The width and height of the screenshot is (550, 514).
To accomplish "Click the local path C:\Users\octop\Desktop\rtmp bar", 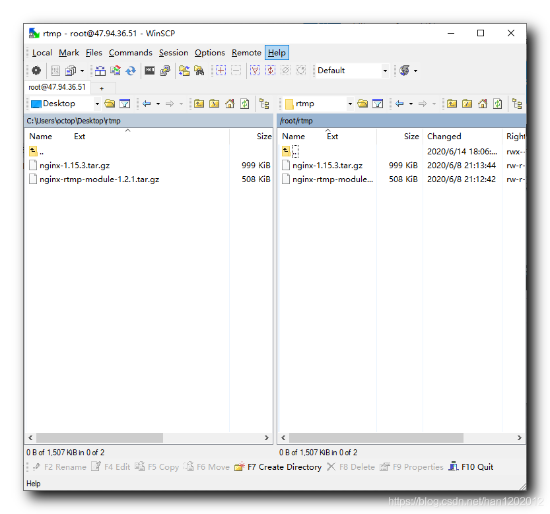I will pos(149,121).
